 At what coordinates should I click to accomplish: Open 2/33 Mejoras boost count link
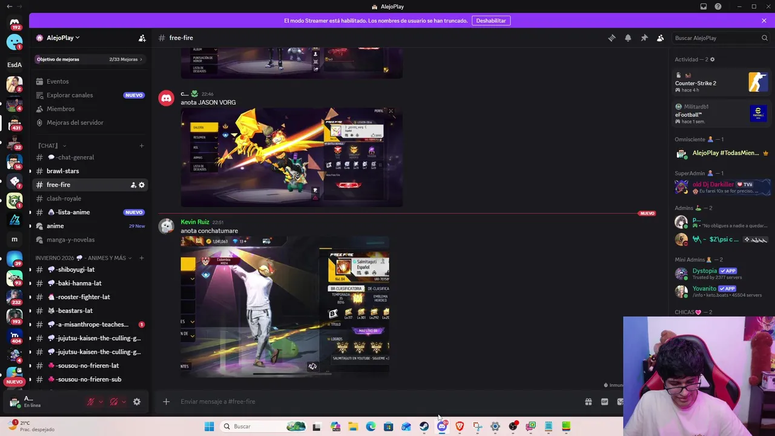point(125,59)
